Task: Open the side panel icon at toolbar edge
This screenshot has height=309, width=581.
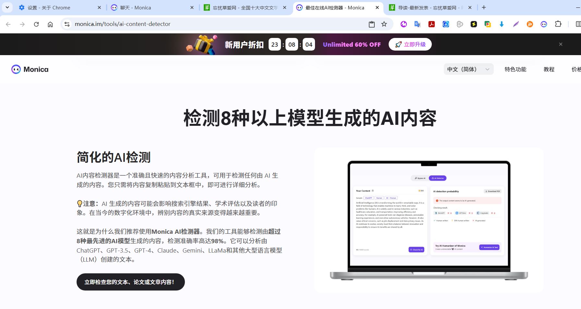Action: (x=578, y=24)
